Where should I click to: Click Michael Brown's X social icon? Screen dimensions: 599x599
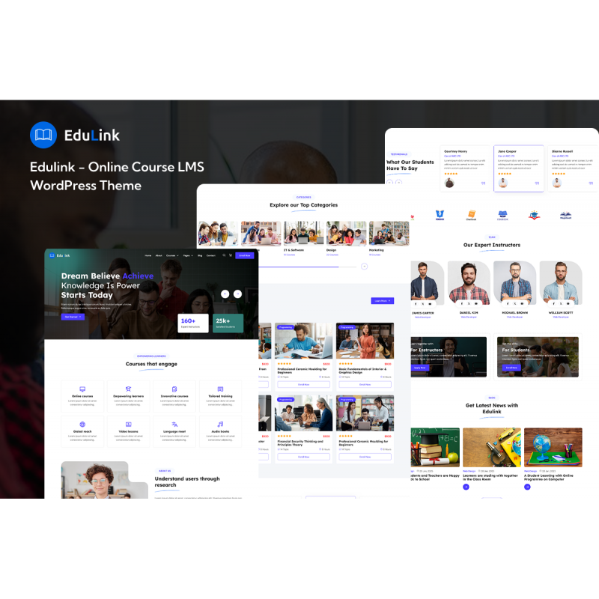(x=514, y=303)
